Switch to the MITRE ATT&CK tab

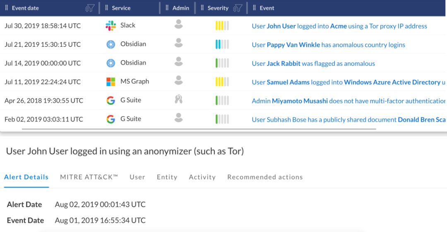point(89,177)
